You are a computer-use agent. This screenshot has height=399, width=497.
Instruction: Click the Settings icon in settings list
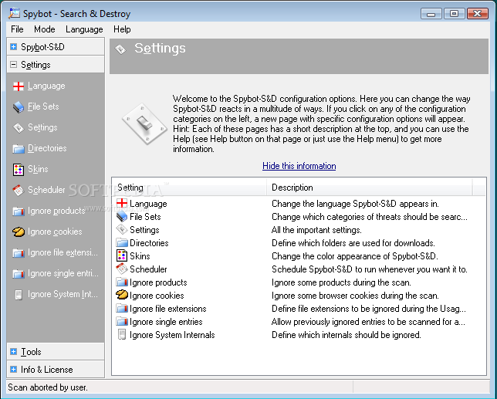coord(122,230)
